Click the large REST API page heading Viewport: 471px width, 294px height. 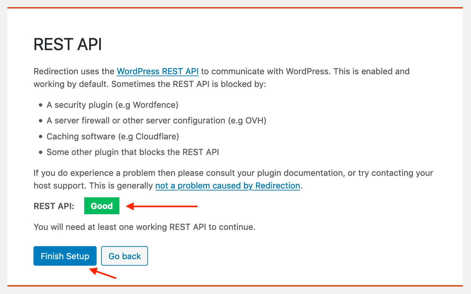68,45
